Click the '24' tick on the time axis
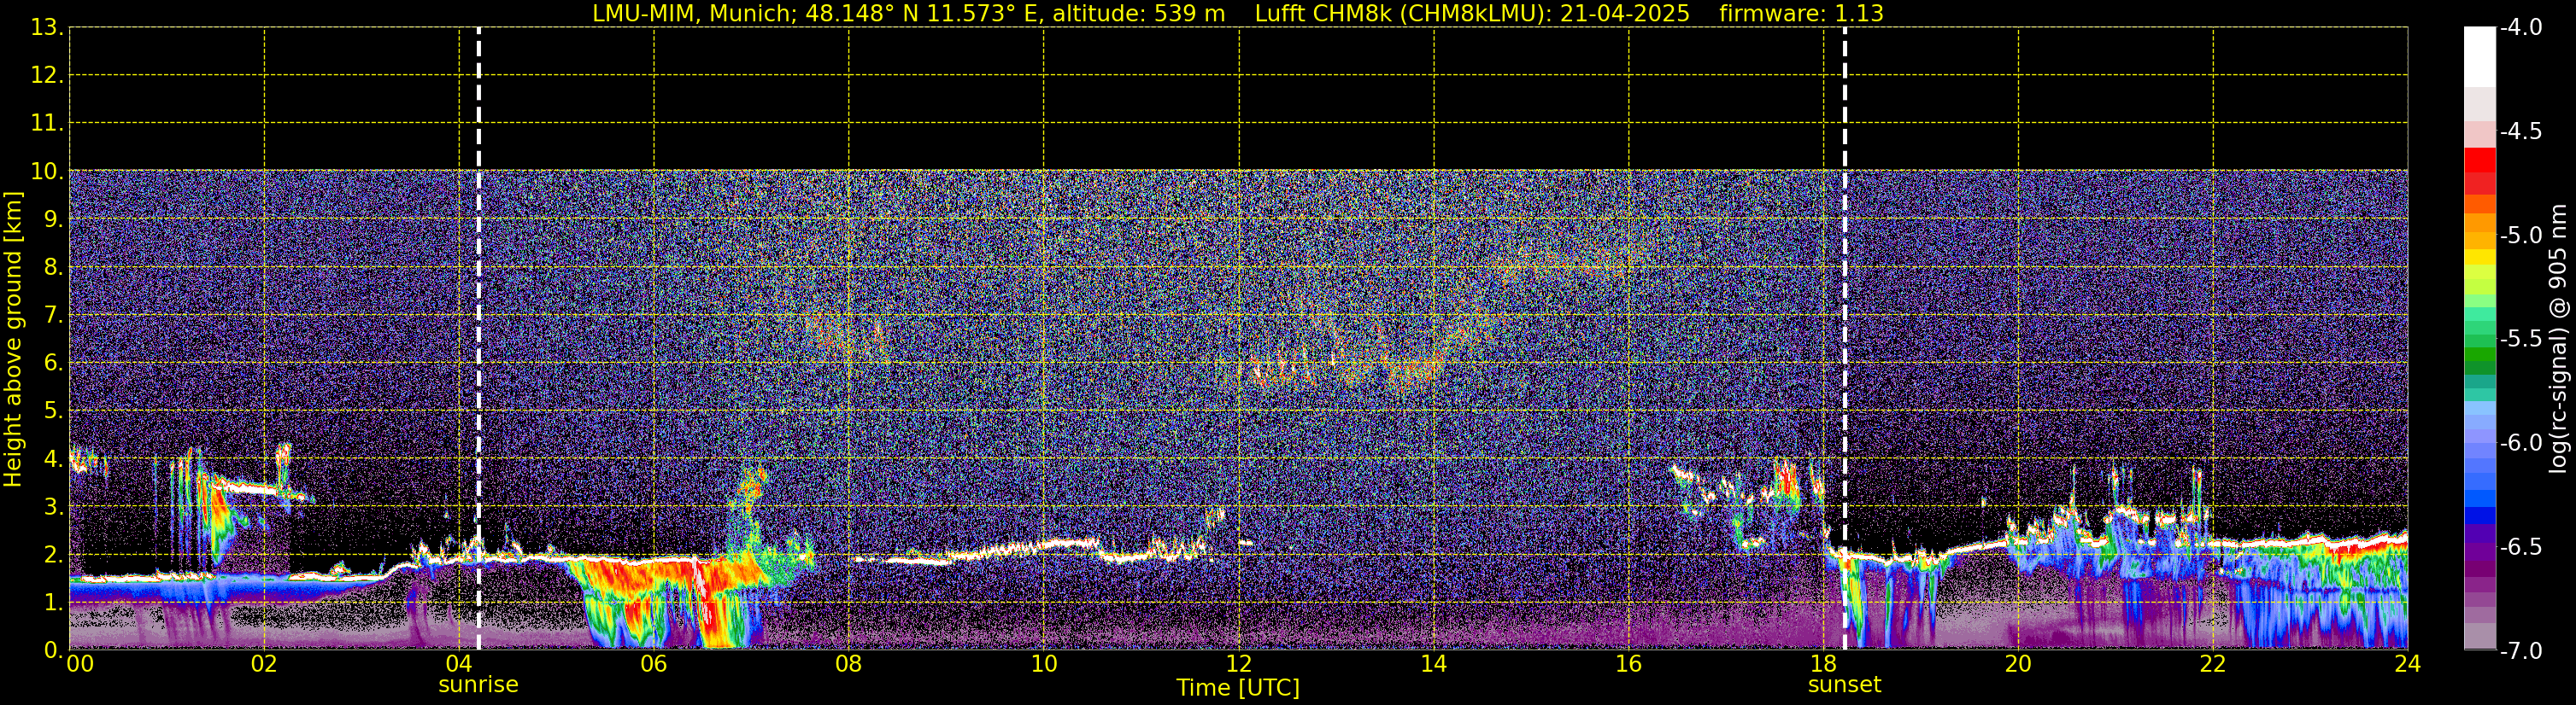The height and width of the screenshot is (705, 2576). click(2407, 664)
